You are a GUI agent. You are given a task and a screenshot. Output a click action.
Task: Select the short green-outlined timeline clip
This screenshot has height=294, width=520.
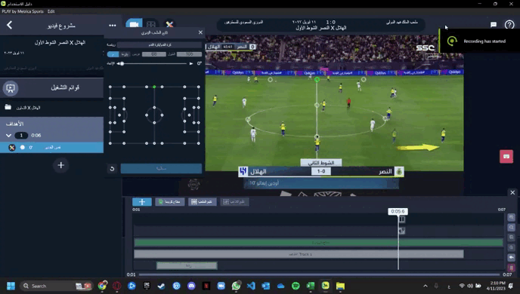click(187, 265)
